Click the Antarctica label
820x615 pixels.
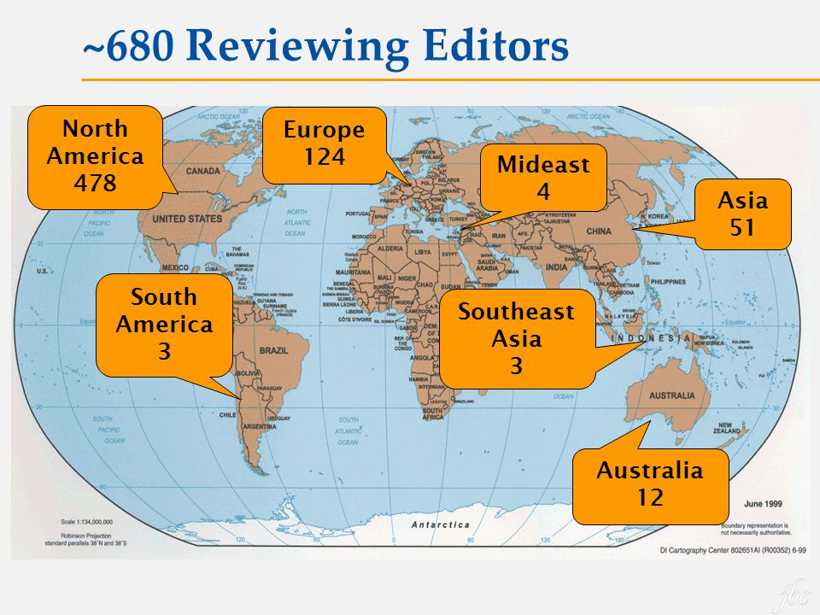[441, 524]
